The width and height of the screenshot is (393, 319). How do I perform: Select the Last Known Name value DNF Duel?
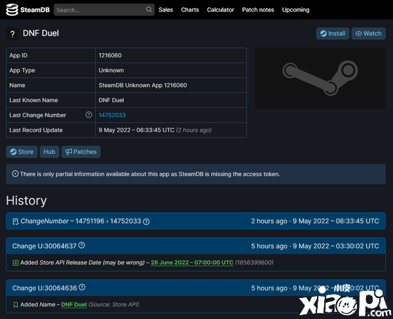[x=111, y=100]
